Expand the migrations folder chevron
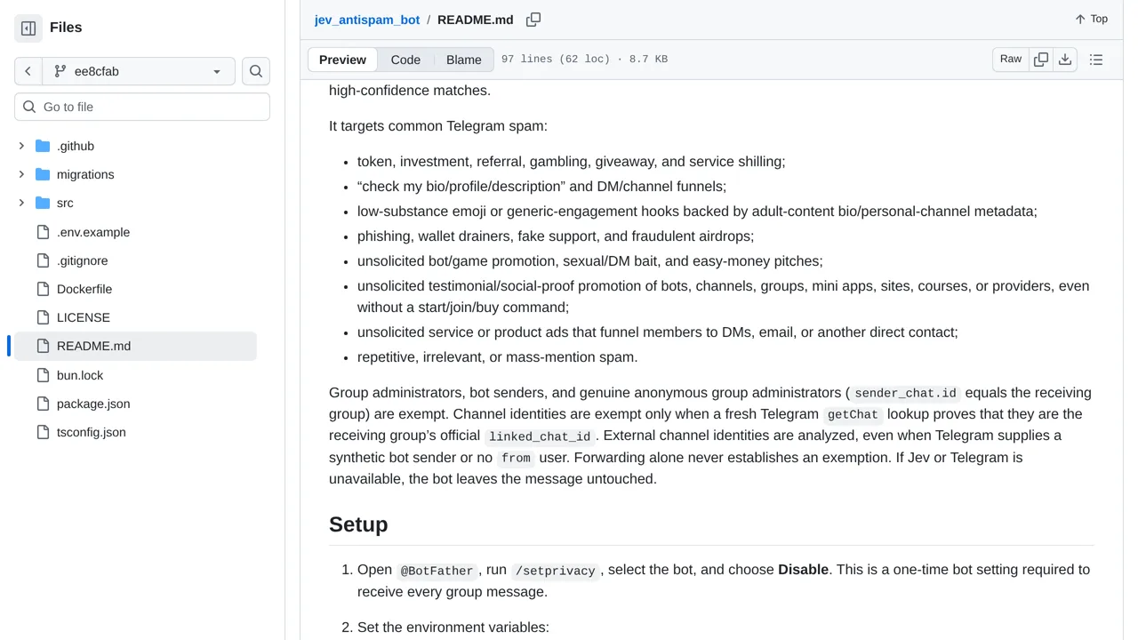Screen dimensions: 1138x640 21,174
